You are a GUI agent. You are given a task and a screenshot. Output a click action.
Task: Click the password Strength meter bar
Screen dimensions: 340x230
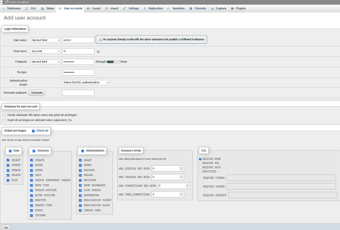tap(113, 62)
